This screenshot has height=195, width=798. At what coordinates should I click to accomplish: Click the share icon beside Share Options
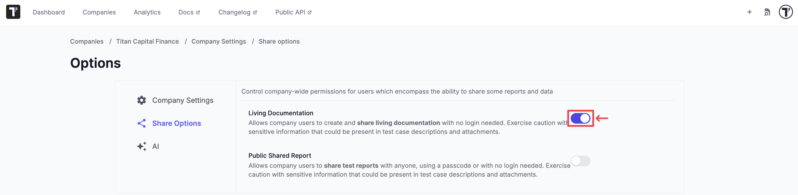[x=141, y=123]
